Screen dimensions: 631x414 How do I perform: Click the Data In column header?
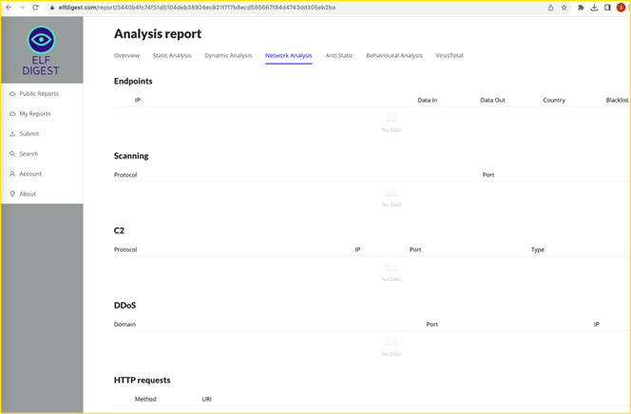pyautogui.click(x=428, y=100)
